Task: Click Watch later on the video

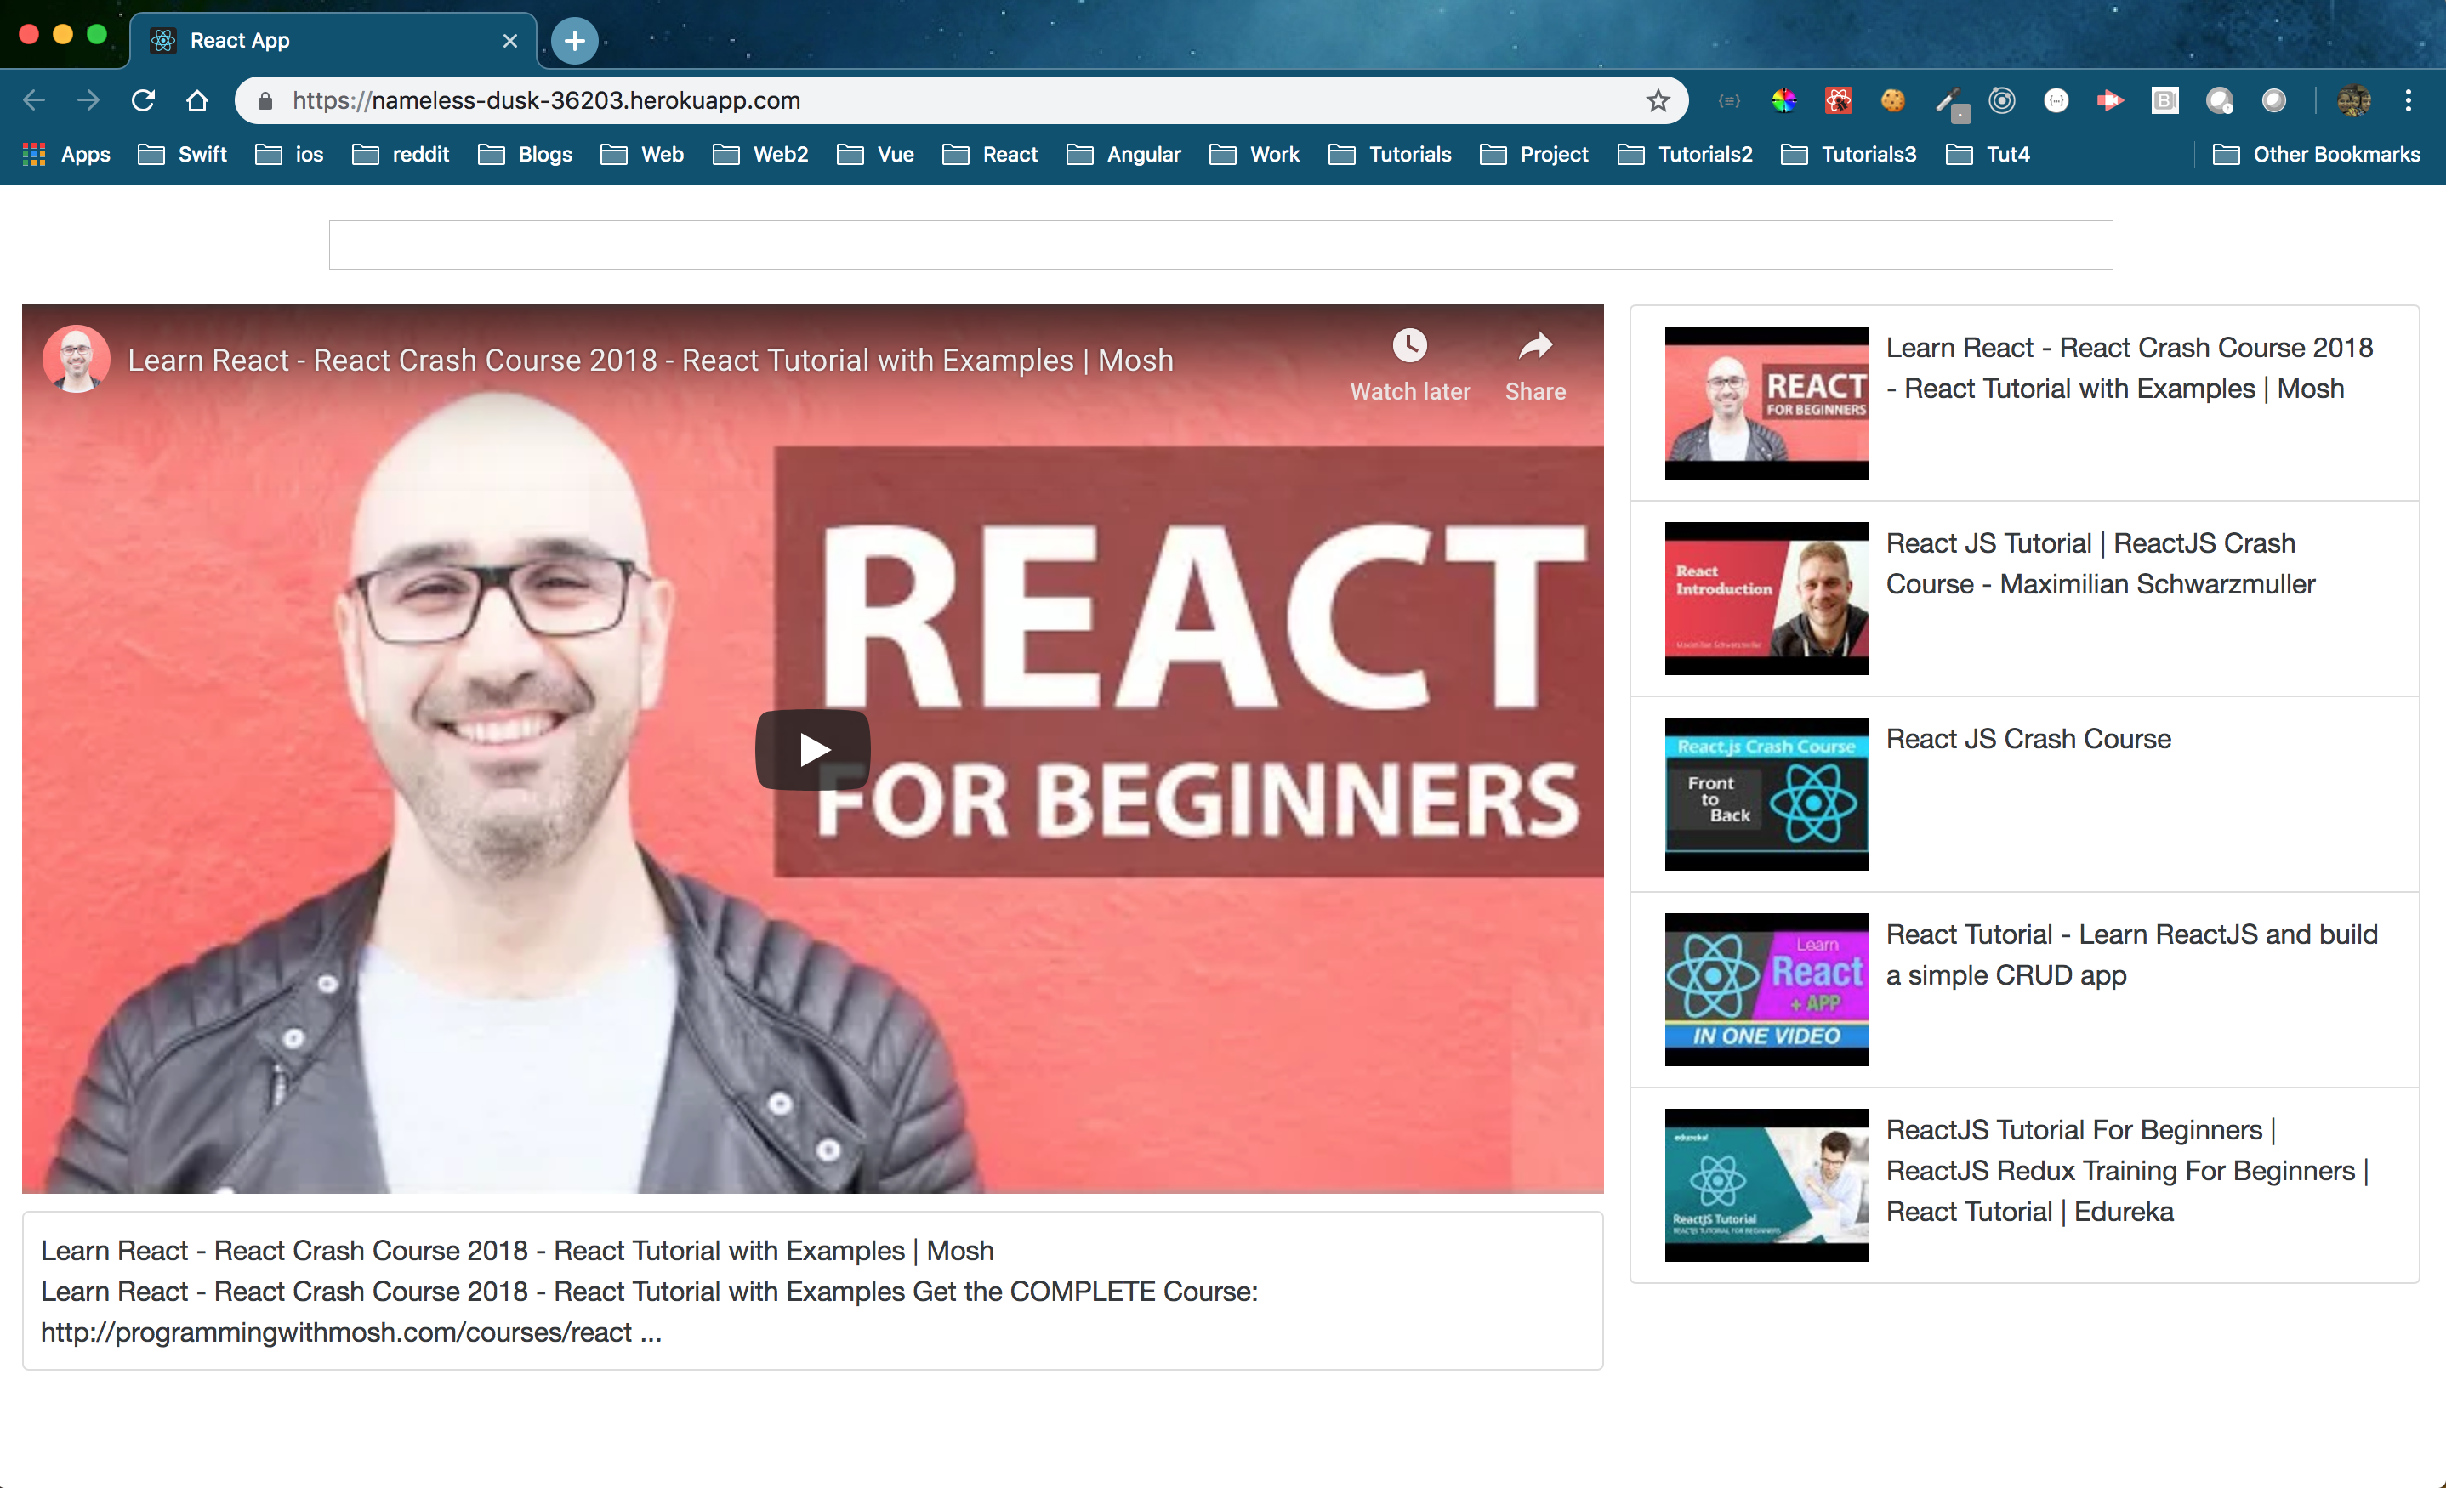Action: (x=1409, y=362)
